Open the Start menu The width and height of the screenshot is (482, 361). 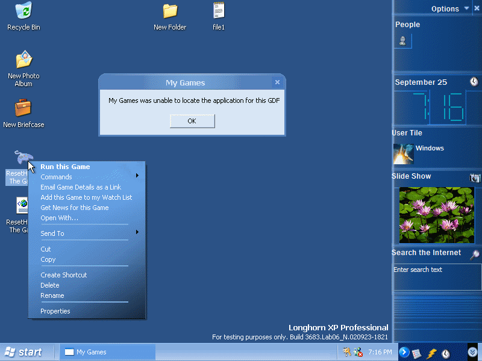point(25,352)
